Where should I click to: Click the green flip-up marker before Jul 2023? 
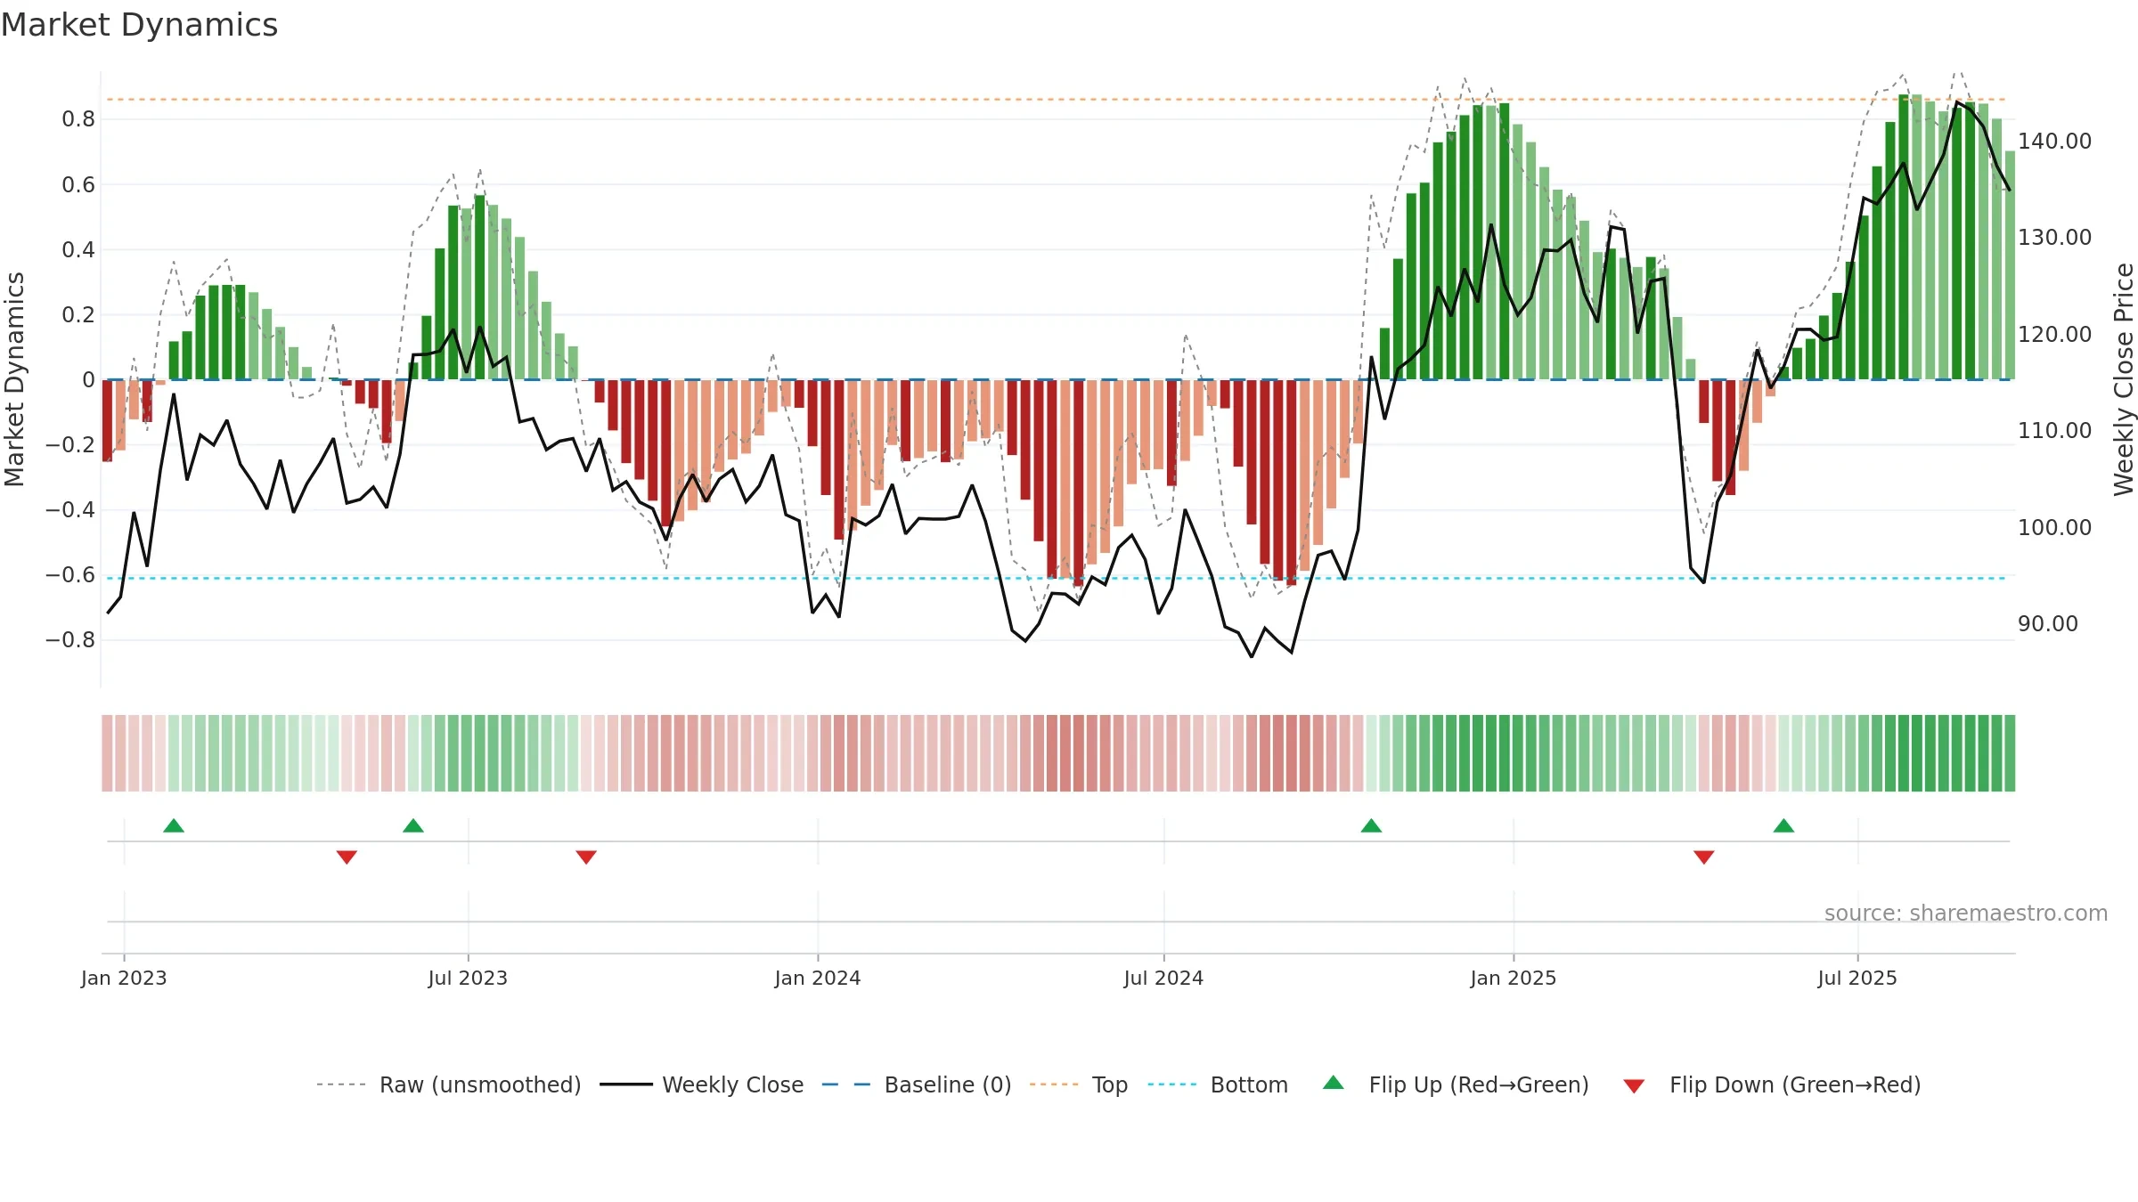click(x=413, y=826)
